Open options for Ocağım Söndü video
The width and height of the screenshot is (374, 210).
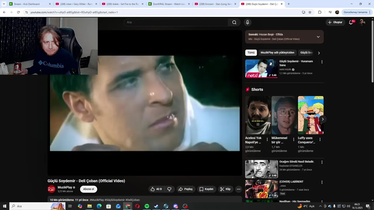322,162
